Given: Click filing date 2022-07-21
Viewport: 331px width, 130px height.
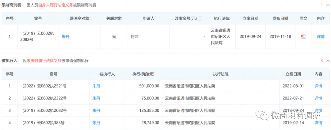Looking at the screenshot, I should click(293, 98).
